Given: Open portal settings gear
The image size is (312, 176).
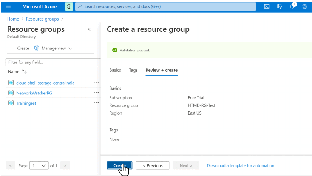Looking at the screenshot, I should click(305, 6).
